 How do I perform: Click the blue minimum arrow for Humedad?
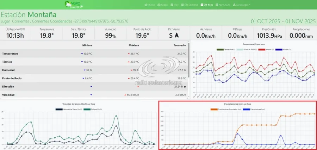pos(85,70)
